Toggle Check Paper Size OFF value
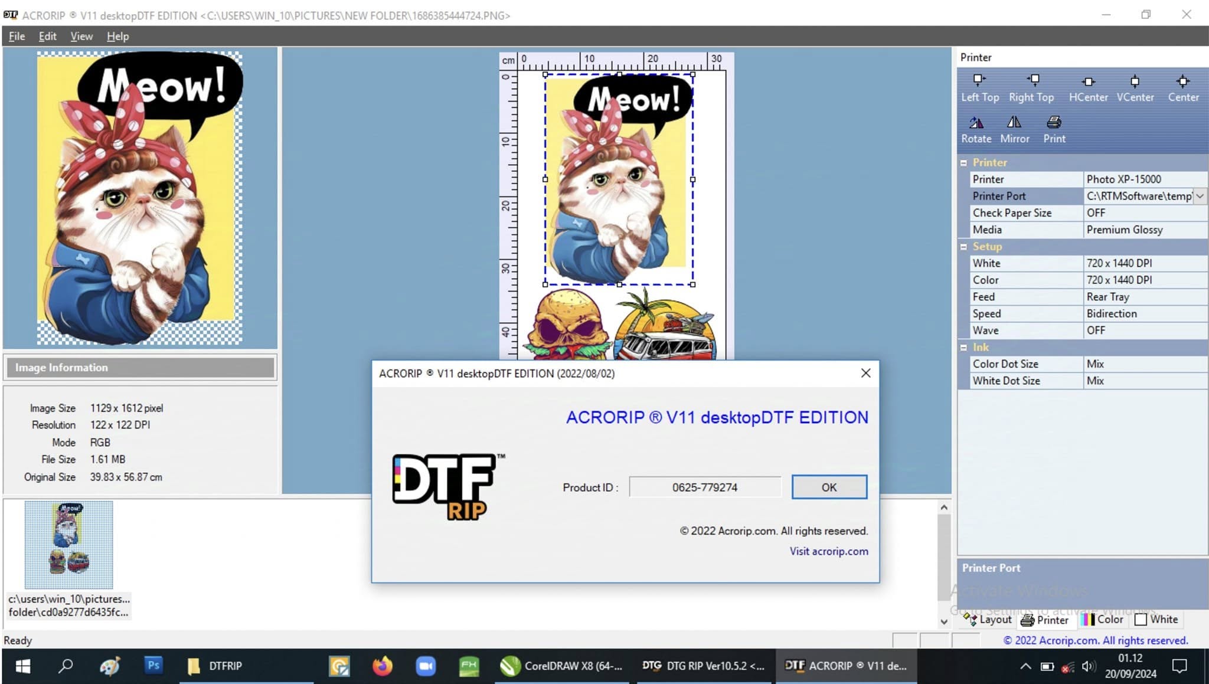The height and width of the screenshot is (684, 1209). [x=1145, y=212]
